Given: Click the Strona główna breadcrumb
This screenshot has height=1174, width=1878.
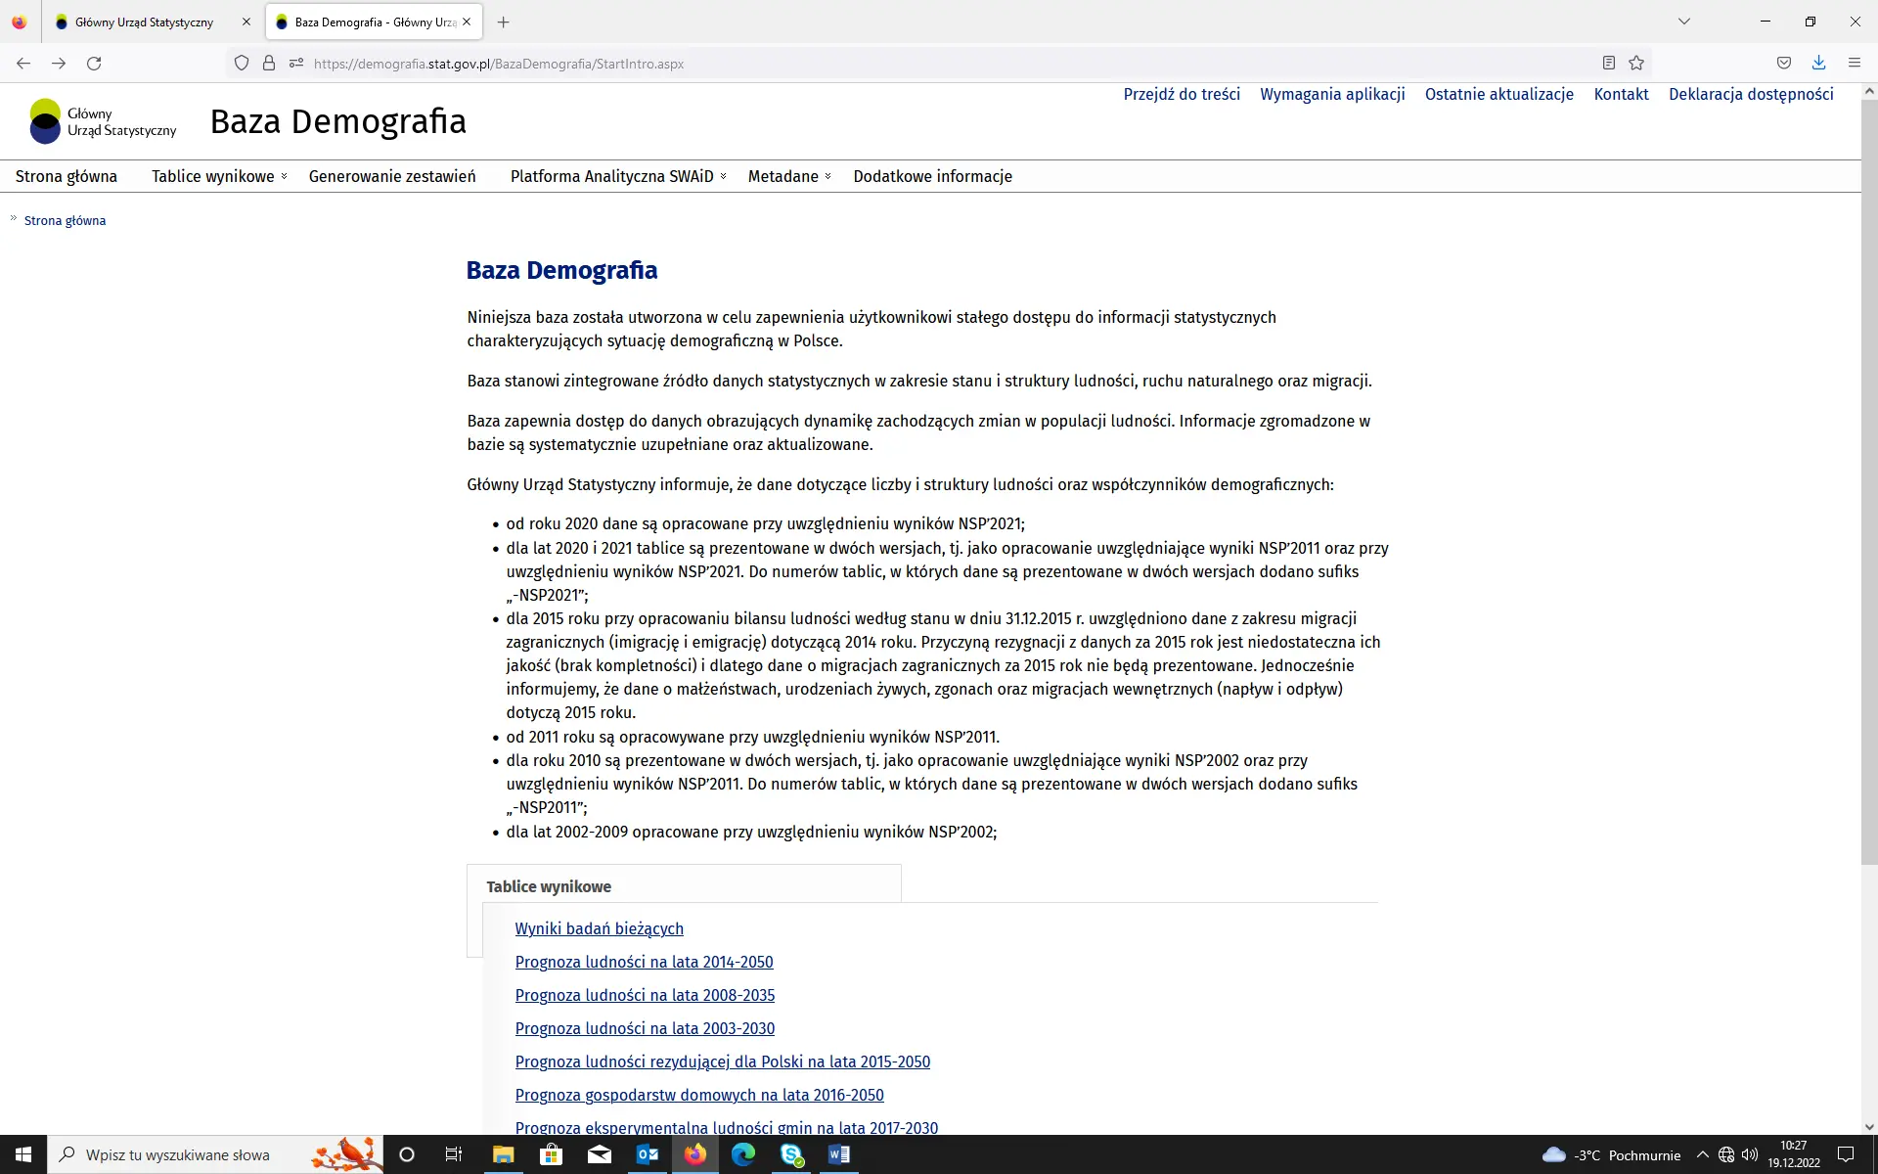Looking at the screenshot, I should click(65, 221).
